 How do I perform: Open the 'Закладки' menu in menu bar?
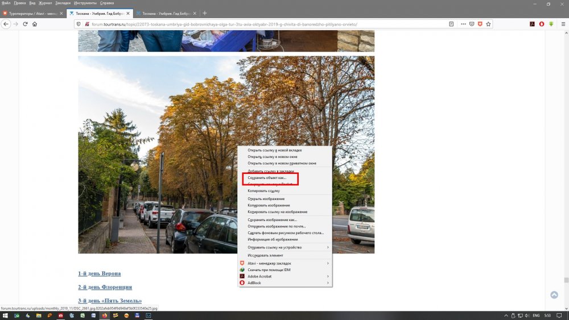coord(63,3)
